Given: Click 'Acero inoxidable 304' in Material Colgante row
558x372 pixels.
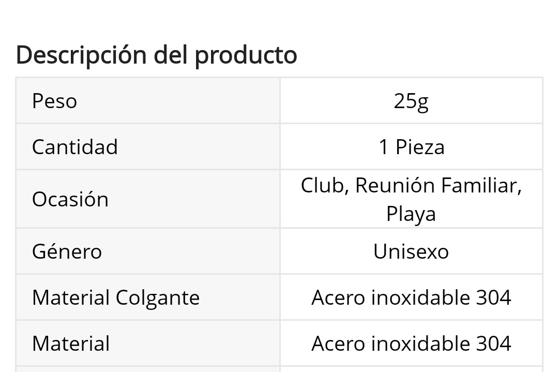Looking at the screenshot, I should click(411, 297).
